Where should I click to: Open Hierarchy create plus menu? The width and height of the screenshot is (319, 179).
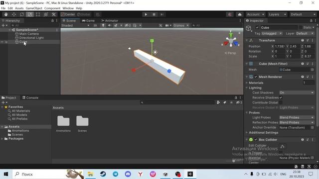point(4,25)
